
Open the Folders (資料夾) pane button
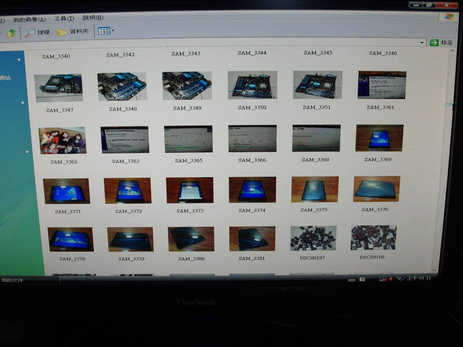pyautogui.click(x=72, y=32)
